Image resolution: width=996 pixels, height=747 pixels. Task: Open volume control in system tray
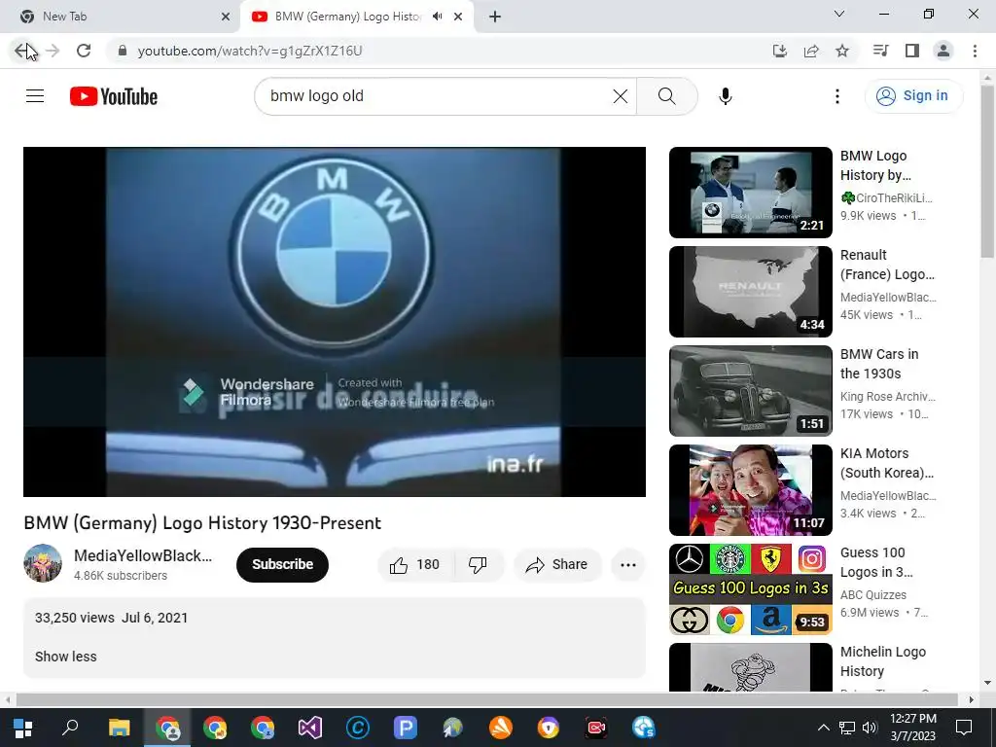pos(869,728)
